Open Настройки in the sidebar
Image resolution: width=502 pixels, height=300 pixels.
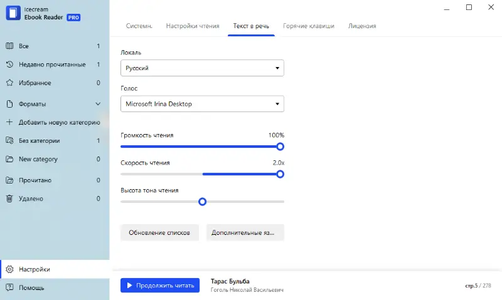pyautogui.click(x=55, y=269)
